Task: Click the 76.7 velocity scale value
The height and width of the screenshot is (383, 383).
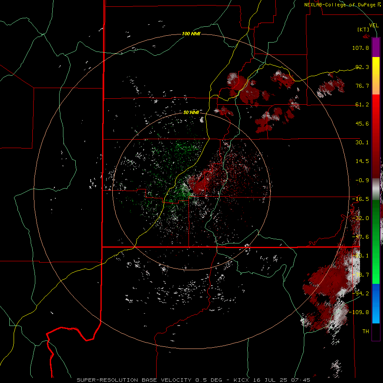Action: pos(362,86)
